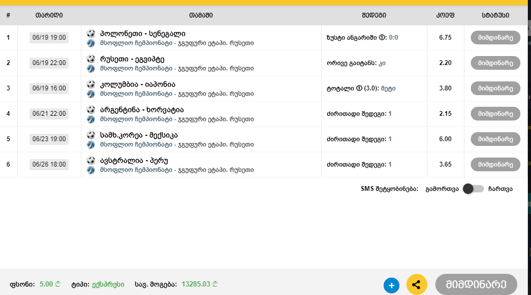This screenshot has height=295, width=531.
Task: Click the თამაში column header
Action: [201, 15]
